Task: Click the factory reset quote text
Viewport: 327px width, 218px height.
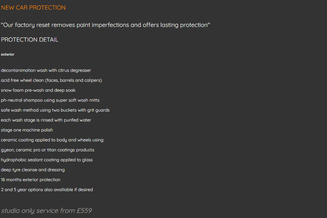Action: coord(106,25)
